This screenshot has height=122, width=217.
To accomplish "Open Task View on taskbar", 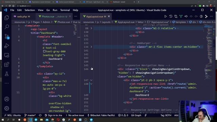I will click(14, 120).
